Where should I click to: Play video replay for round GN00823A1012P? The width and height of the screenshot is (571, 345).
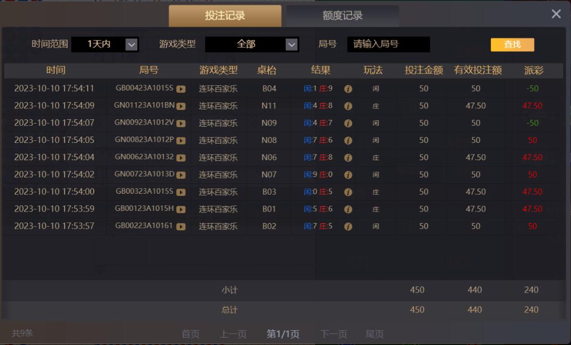point(181,140)
